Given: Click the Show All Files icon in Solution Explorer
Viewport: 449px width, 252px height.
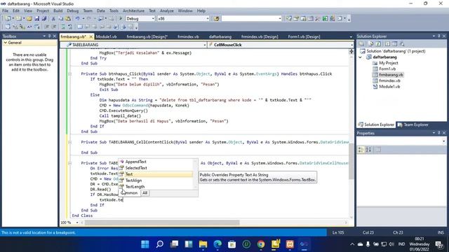Looking at the screenshot, I should click(x=371, y=43).
